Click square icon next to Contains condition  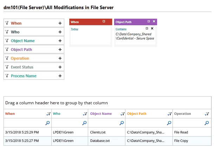(x=147, y=28)
